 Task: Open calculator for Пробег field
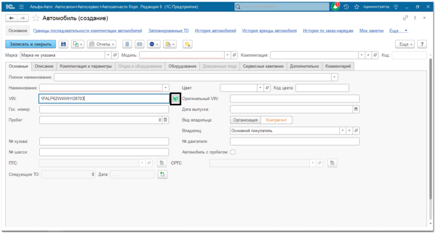click(x=165, y=120)
